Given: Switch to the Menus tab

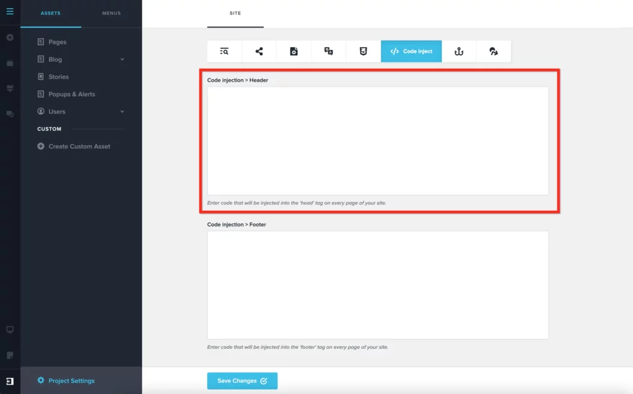Looking at the screenshot, I should click(111, 13).
